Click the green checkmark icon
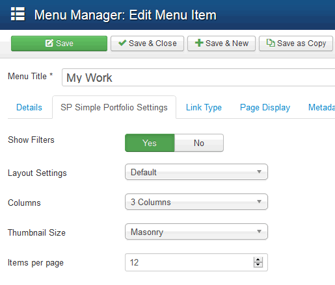The height and width of the screenshot is (285, 335). (x=122, y=43)
